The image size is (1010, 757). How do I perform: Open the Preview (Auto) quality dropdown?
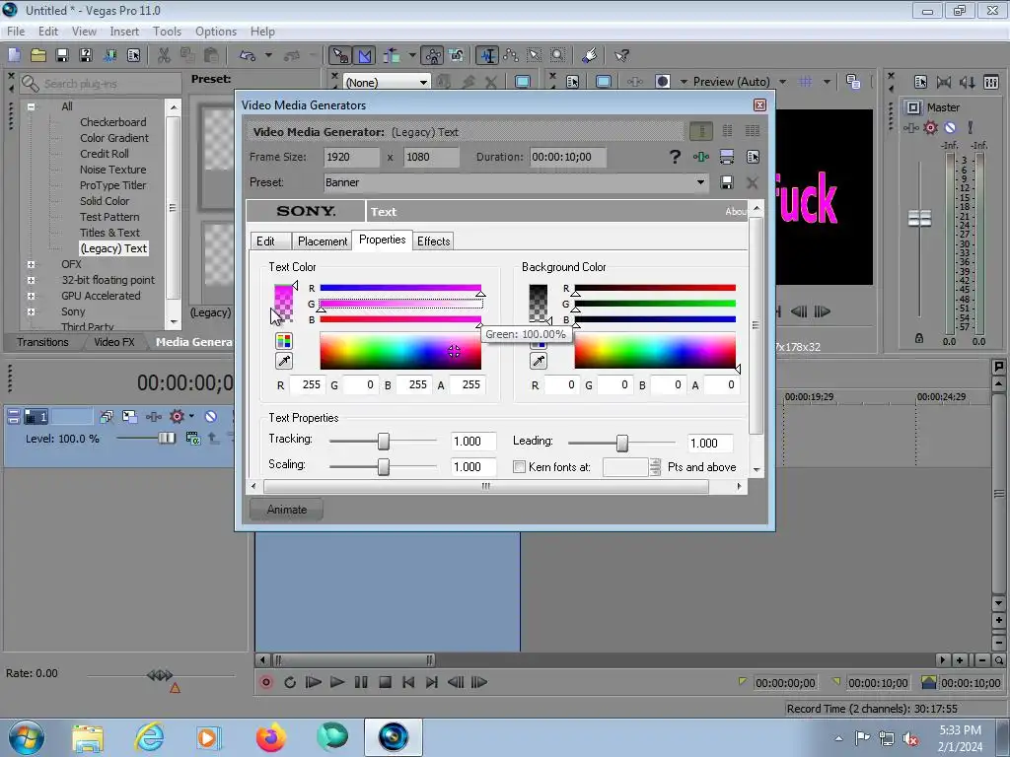click(x=782, y=82)
